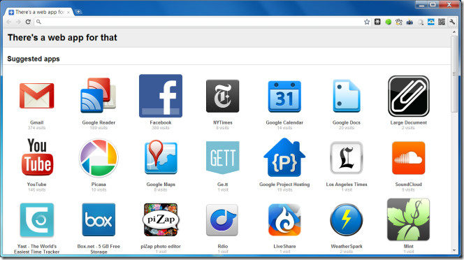Screen dimensions: 464x260
Task: Open the Gmail app icon
Action: point(37,96)
